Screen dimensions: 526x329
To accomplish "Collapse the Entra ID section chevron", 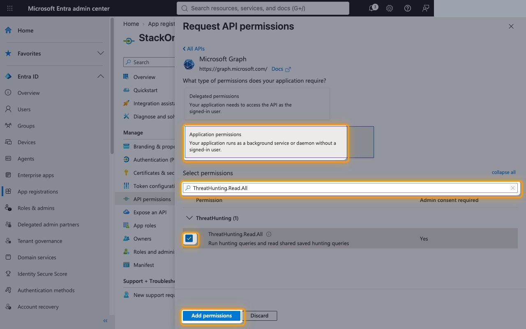I will (100, 76).
